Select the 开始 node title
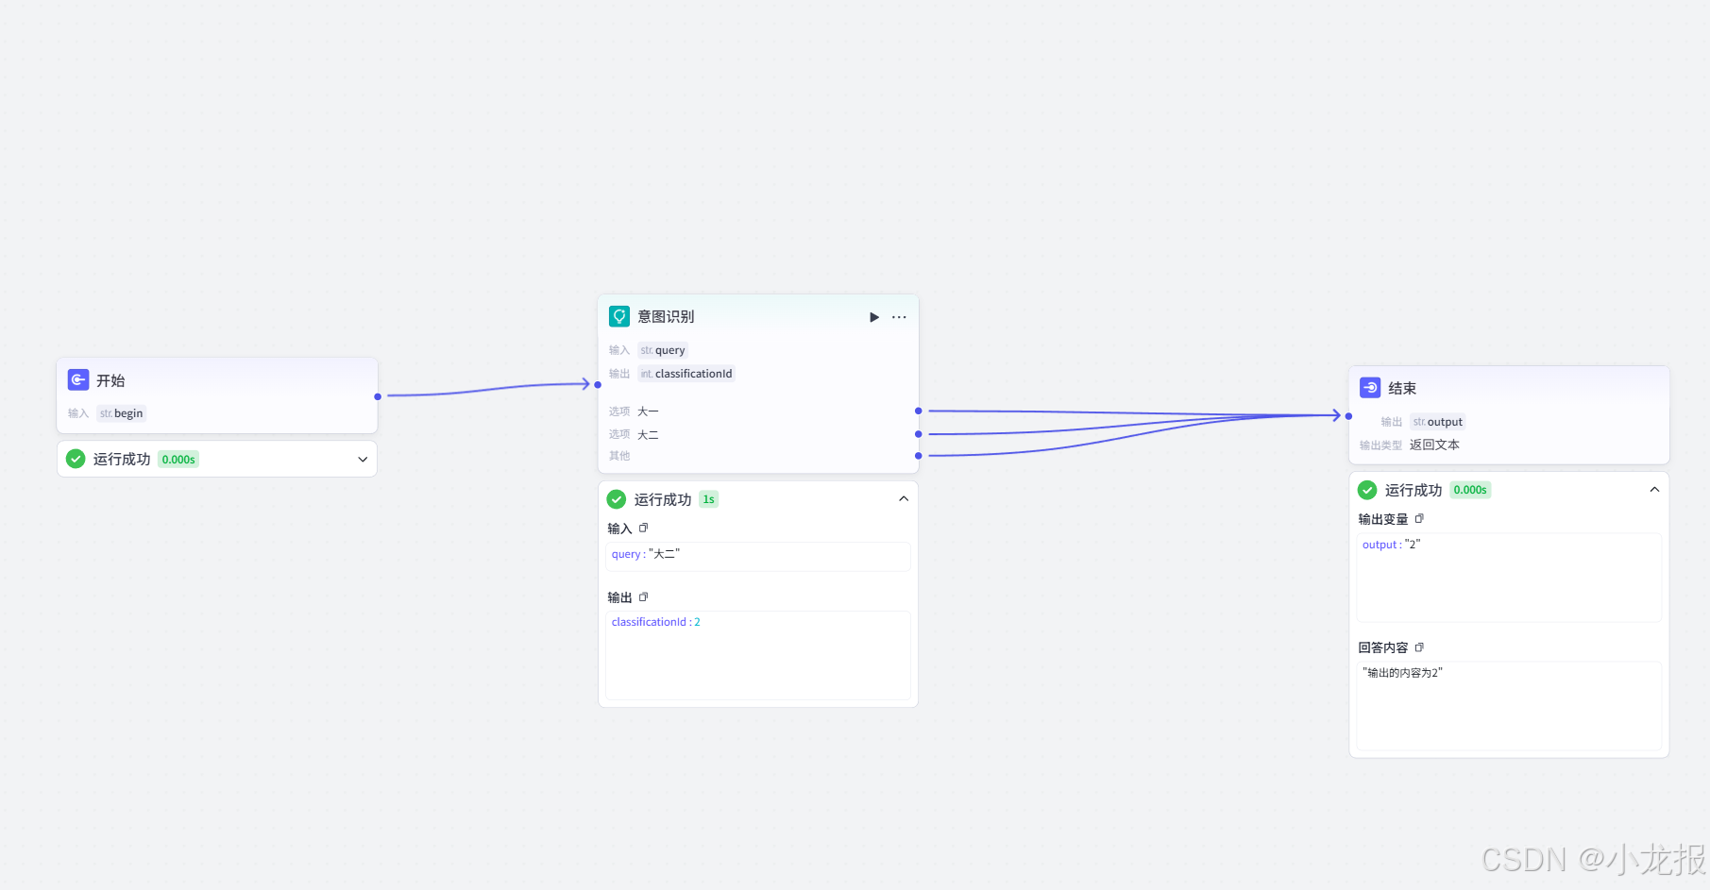1710x890 pixels. (110, 380)
